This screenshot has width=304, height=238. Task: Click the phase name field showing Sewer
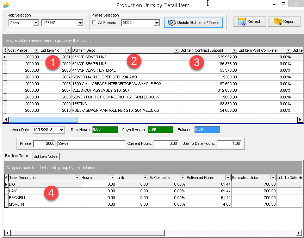coord(91,144)
